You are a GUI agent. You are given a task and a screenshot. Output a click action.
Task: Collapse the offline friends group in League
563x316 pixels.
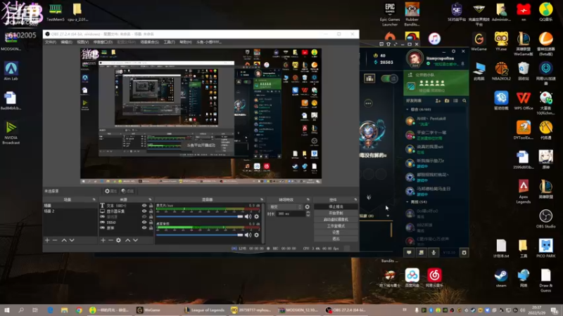click(x=407, y=202)
